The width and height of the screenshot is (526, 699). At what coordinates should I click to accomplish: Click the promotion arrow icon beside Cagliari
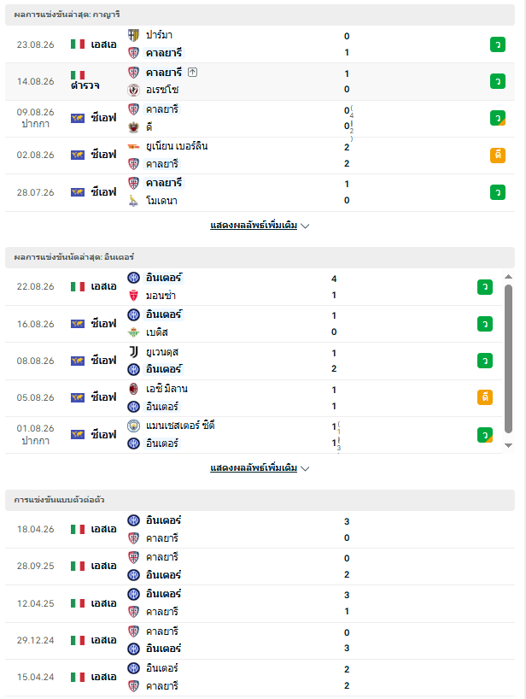pos(192,73)
